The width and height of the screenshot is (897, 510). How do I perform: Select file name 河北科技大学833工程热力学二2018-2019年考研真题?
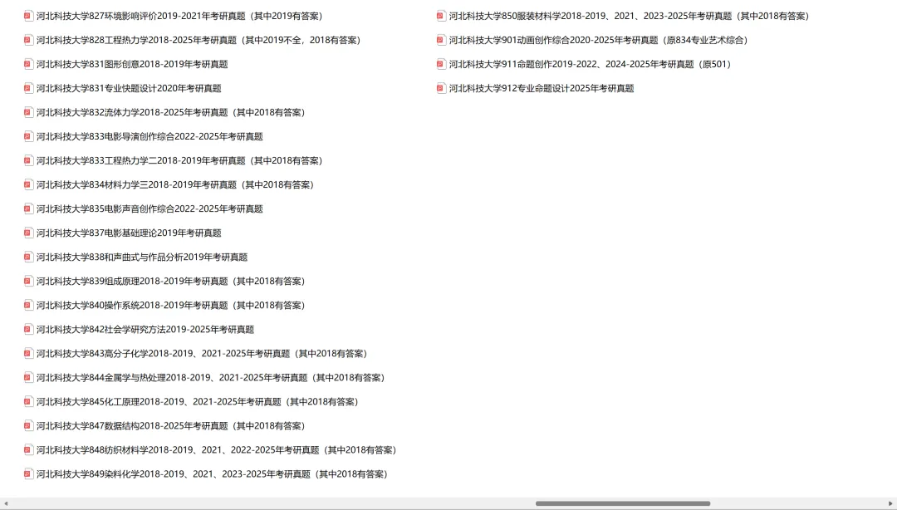coord(179,160)
